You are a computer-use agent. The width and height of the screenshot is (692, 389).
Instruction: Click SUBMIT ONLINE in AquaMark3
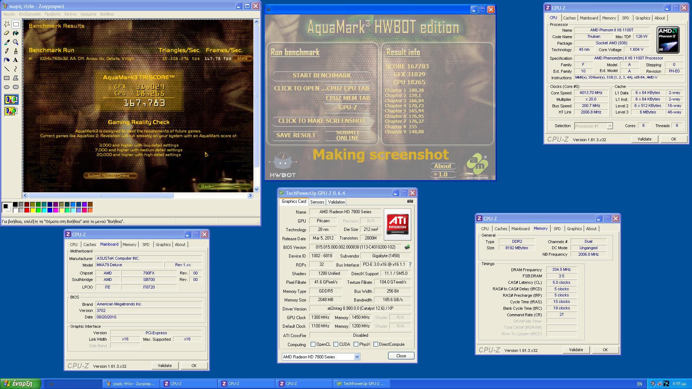[x=348, y=135]
